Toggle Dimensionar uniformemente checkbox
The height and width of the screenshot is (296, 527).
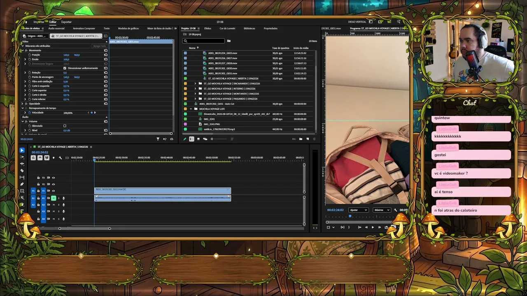point(65,68)
